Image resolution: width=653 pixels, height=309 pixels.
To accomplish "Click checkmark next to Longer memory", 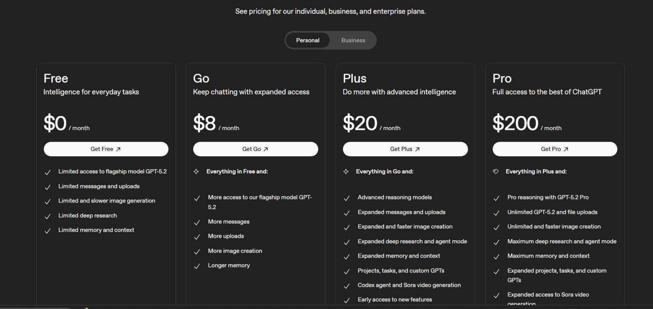I will [x=197, y=266].
